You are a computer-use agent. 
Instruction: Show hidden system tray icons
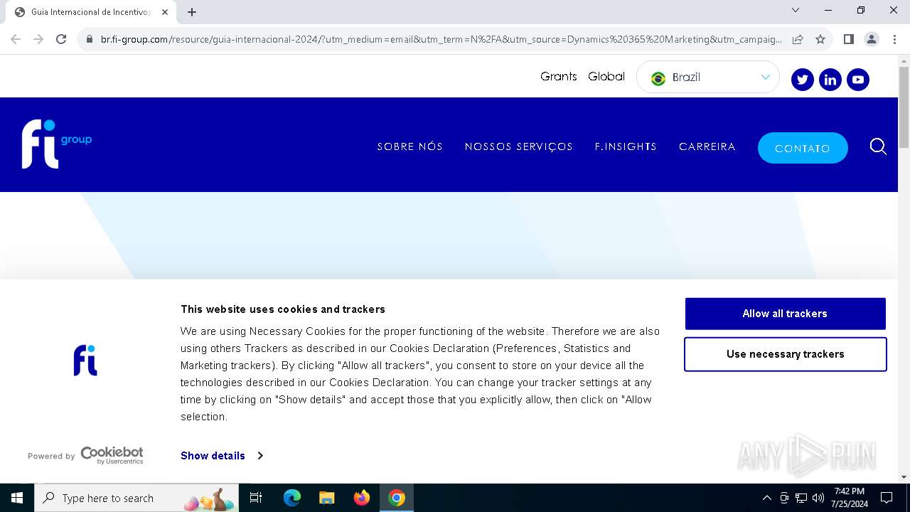[x=766, y=498]
